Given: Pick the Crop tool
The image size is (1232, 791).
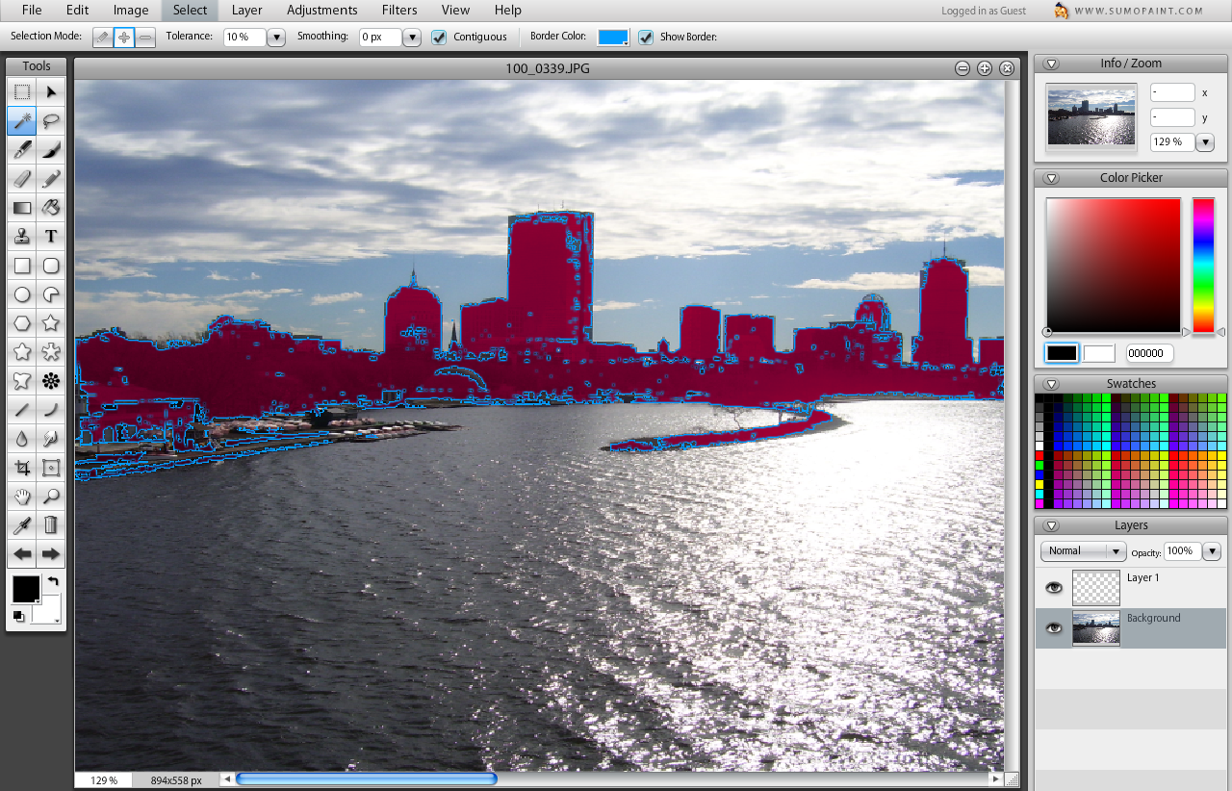Looking at the screenshot, I should point(22,468).
